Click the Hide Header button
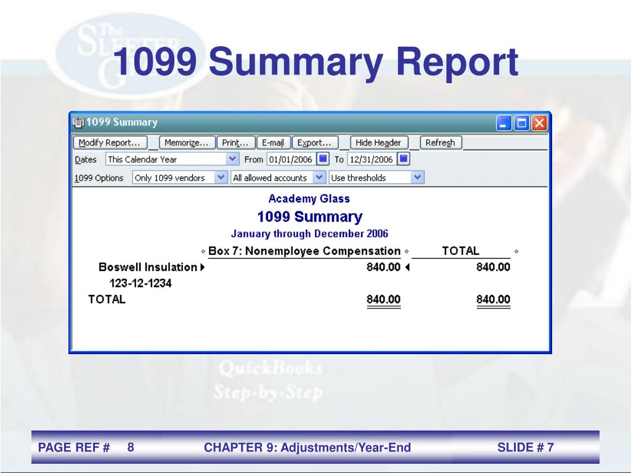The height and width of the screenshot is (473, 631). [379, 142]
